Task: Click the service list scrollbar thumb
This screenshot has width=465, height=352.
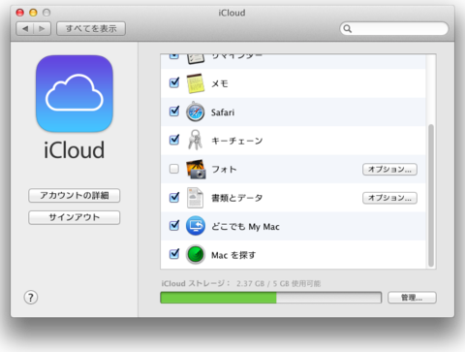Action: (x=431, y=196)
